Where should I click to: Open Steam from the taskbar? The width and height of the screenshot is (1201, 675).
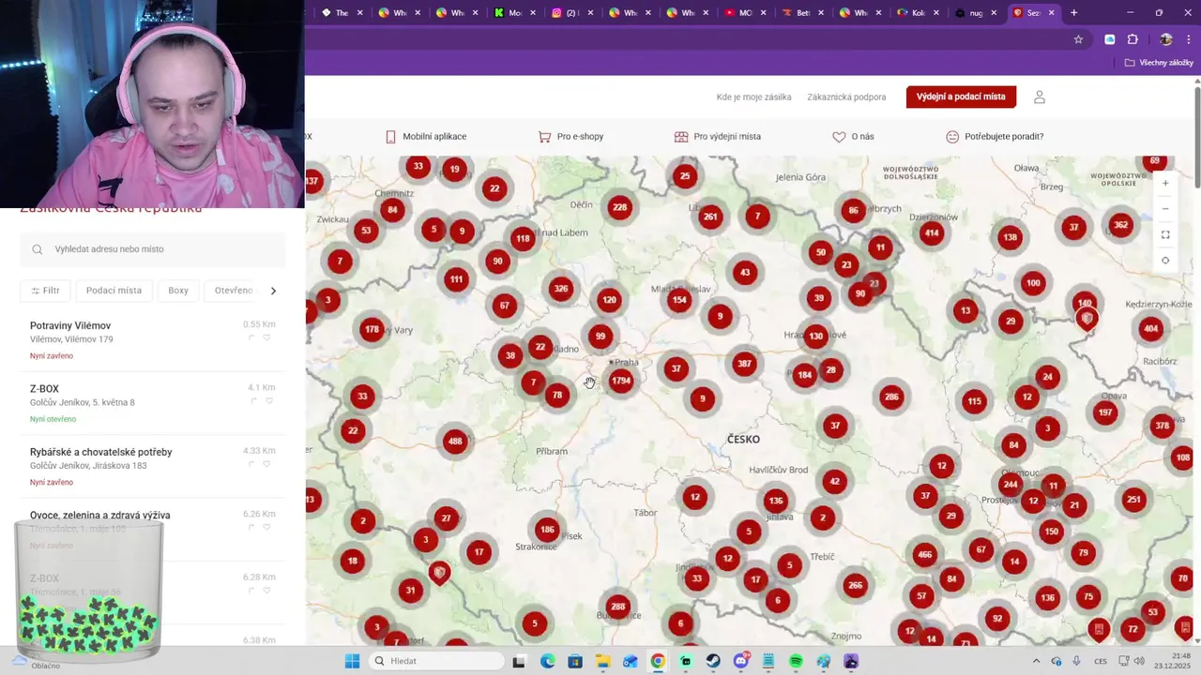pos(713,661)
